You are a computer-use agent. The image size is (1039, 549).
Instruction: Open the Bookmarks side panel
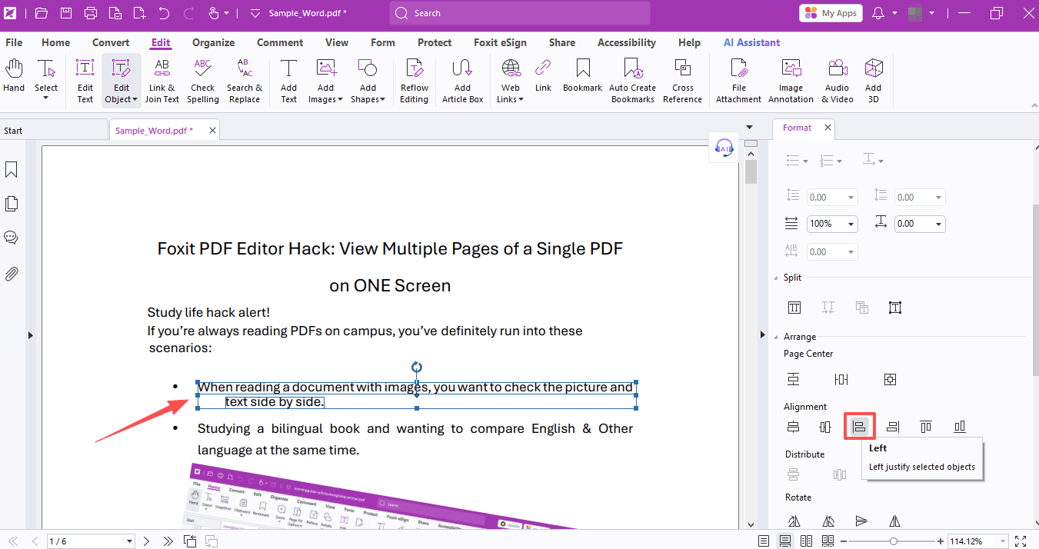coord(12,169)
